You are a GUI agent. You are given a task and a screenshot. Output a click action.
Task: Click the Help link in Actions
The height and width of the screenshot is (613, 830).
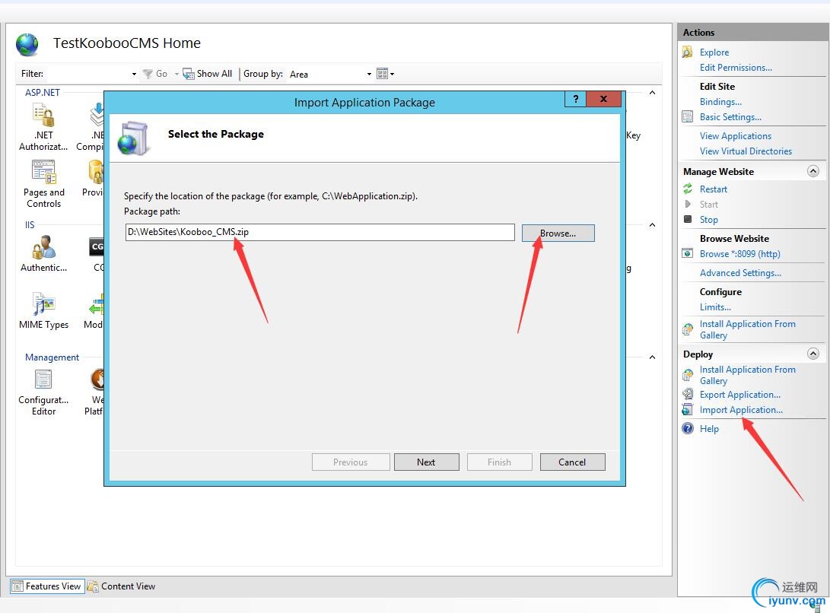[x=709, y=429]
